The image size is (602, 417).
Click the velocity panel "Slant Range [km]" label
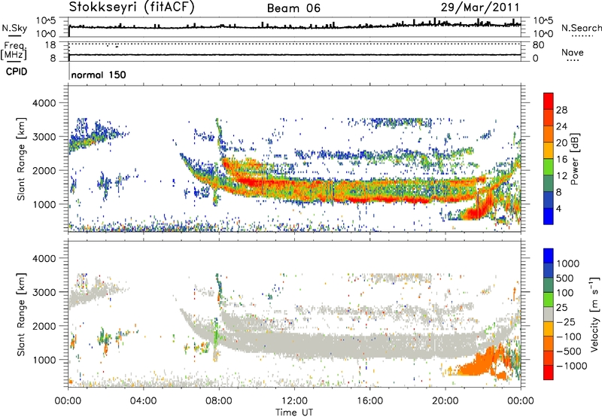click(21, 315)
